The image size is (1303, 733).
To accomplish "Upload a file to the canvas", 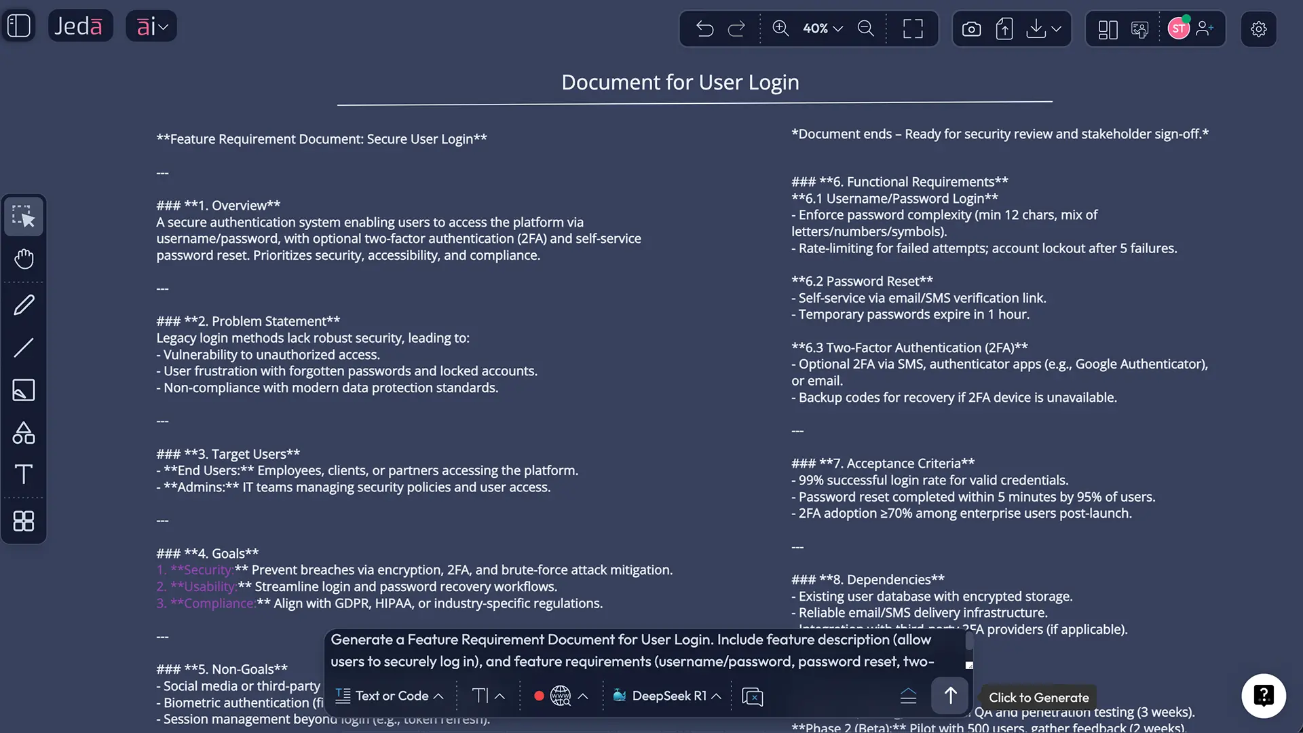I will pyautogui.click(x=1004, y=29).
